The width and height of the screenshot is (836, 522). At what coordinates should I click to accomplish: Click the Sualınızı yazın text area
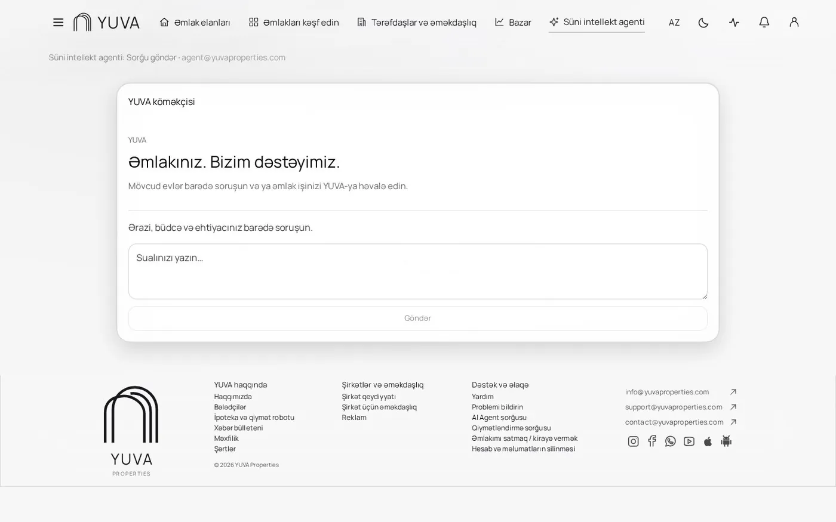tap(418, 271)
